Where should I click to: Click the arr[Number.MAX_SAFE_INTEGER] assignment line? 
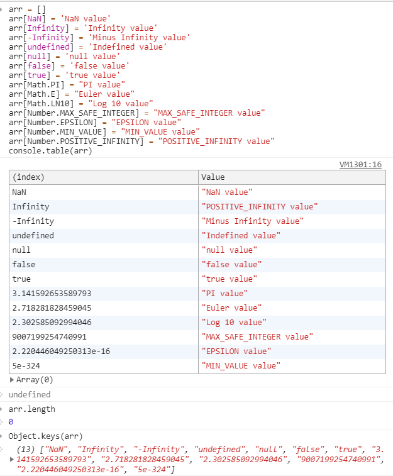[137, 113]
